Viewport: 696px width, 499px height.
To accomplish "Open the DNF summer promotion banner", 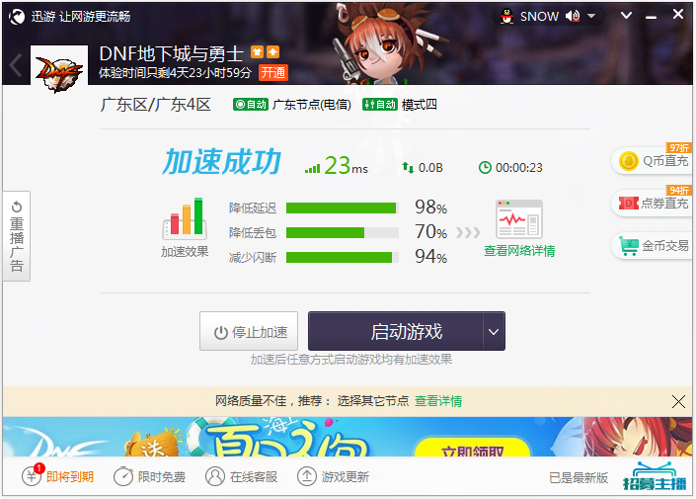I will [x=348, y=437].
